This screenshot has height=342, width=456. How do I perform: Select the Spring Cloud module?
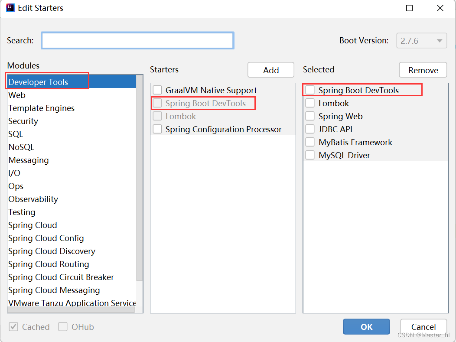72,225
